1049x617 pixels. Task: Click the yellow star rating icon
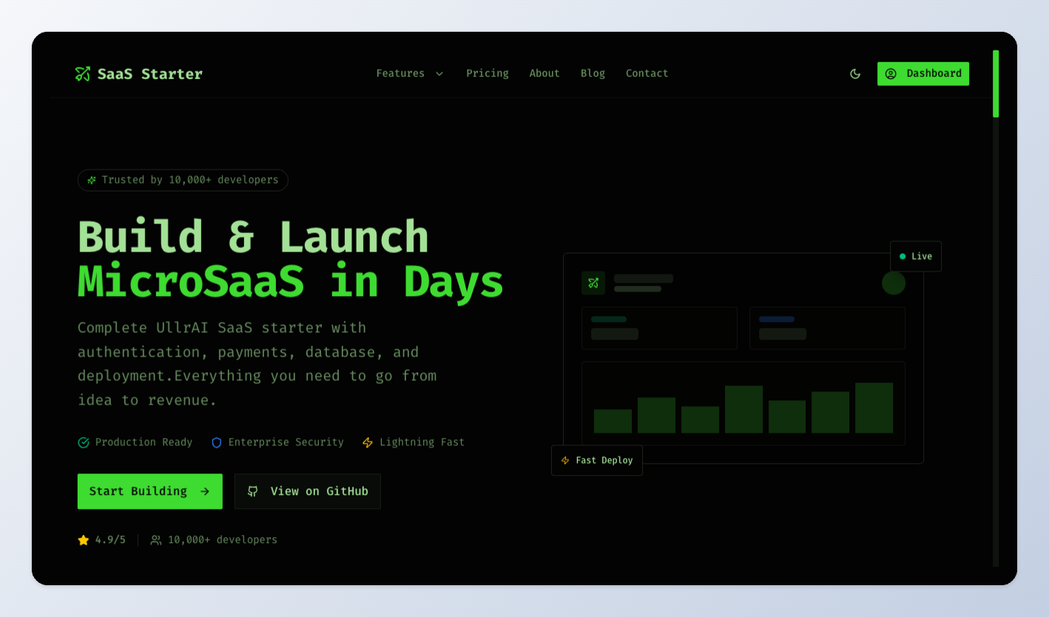pyautogui.click(x=84, y=540)
